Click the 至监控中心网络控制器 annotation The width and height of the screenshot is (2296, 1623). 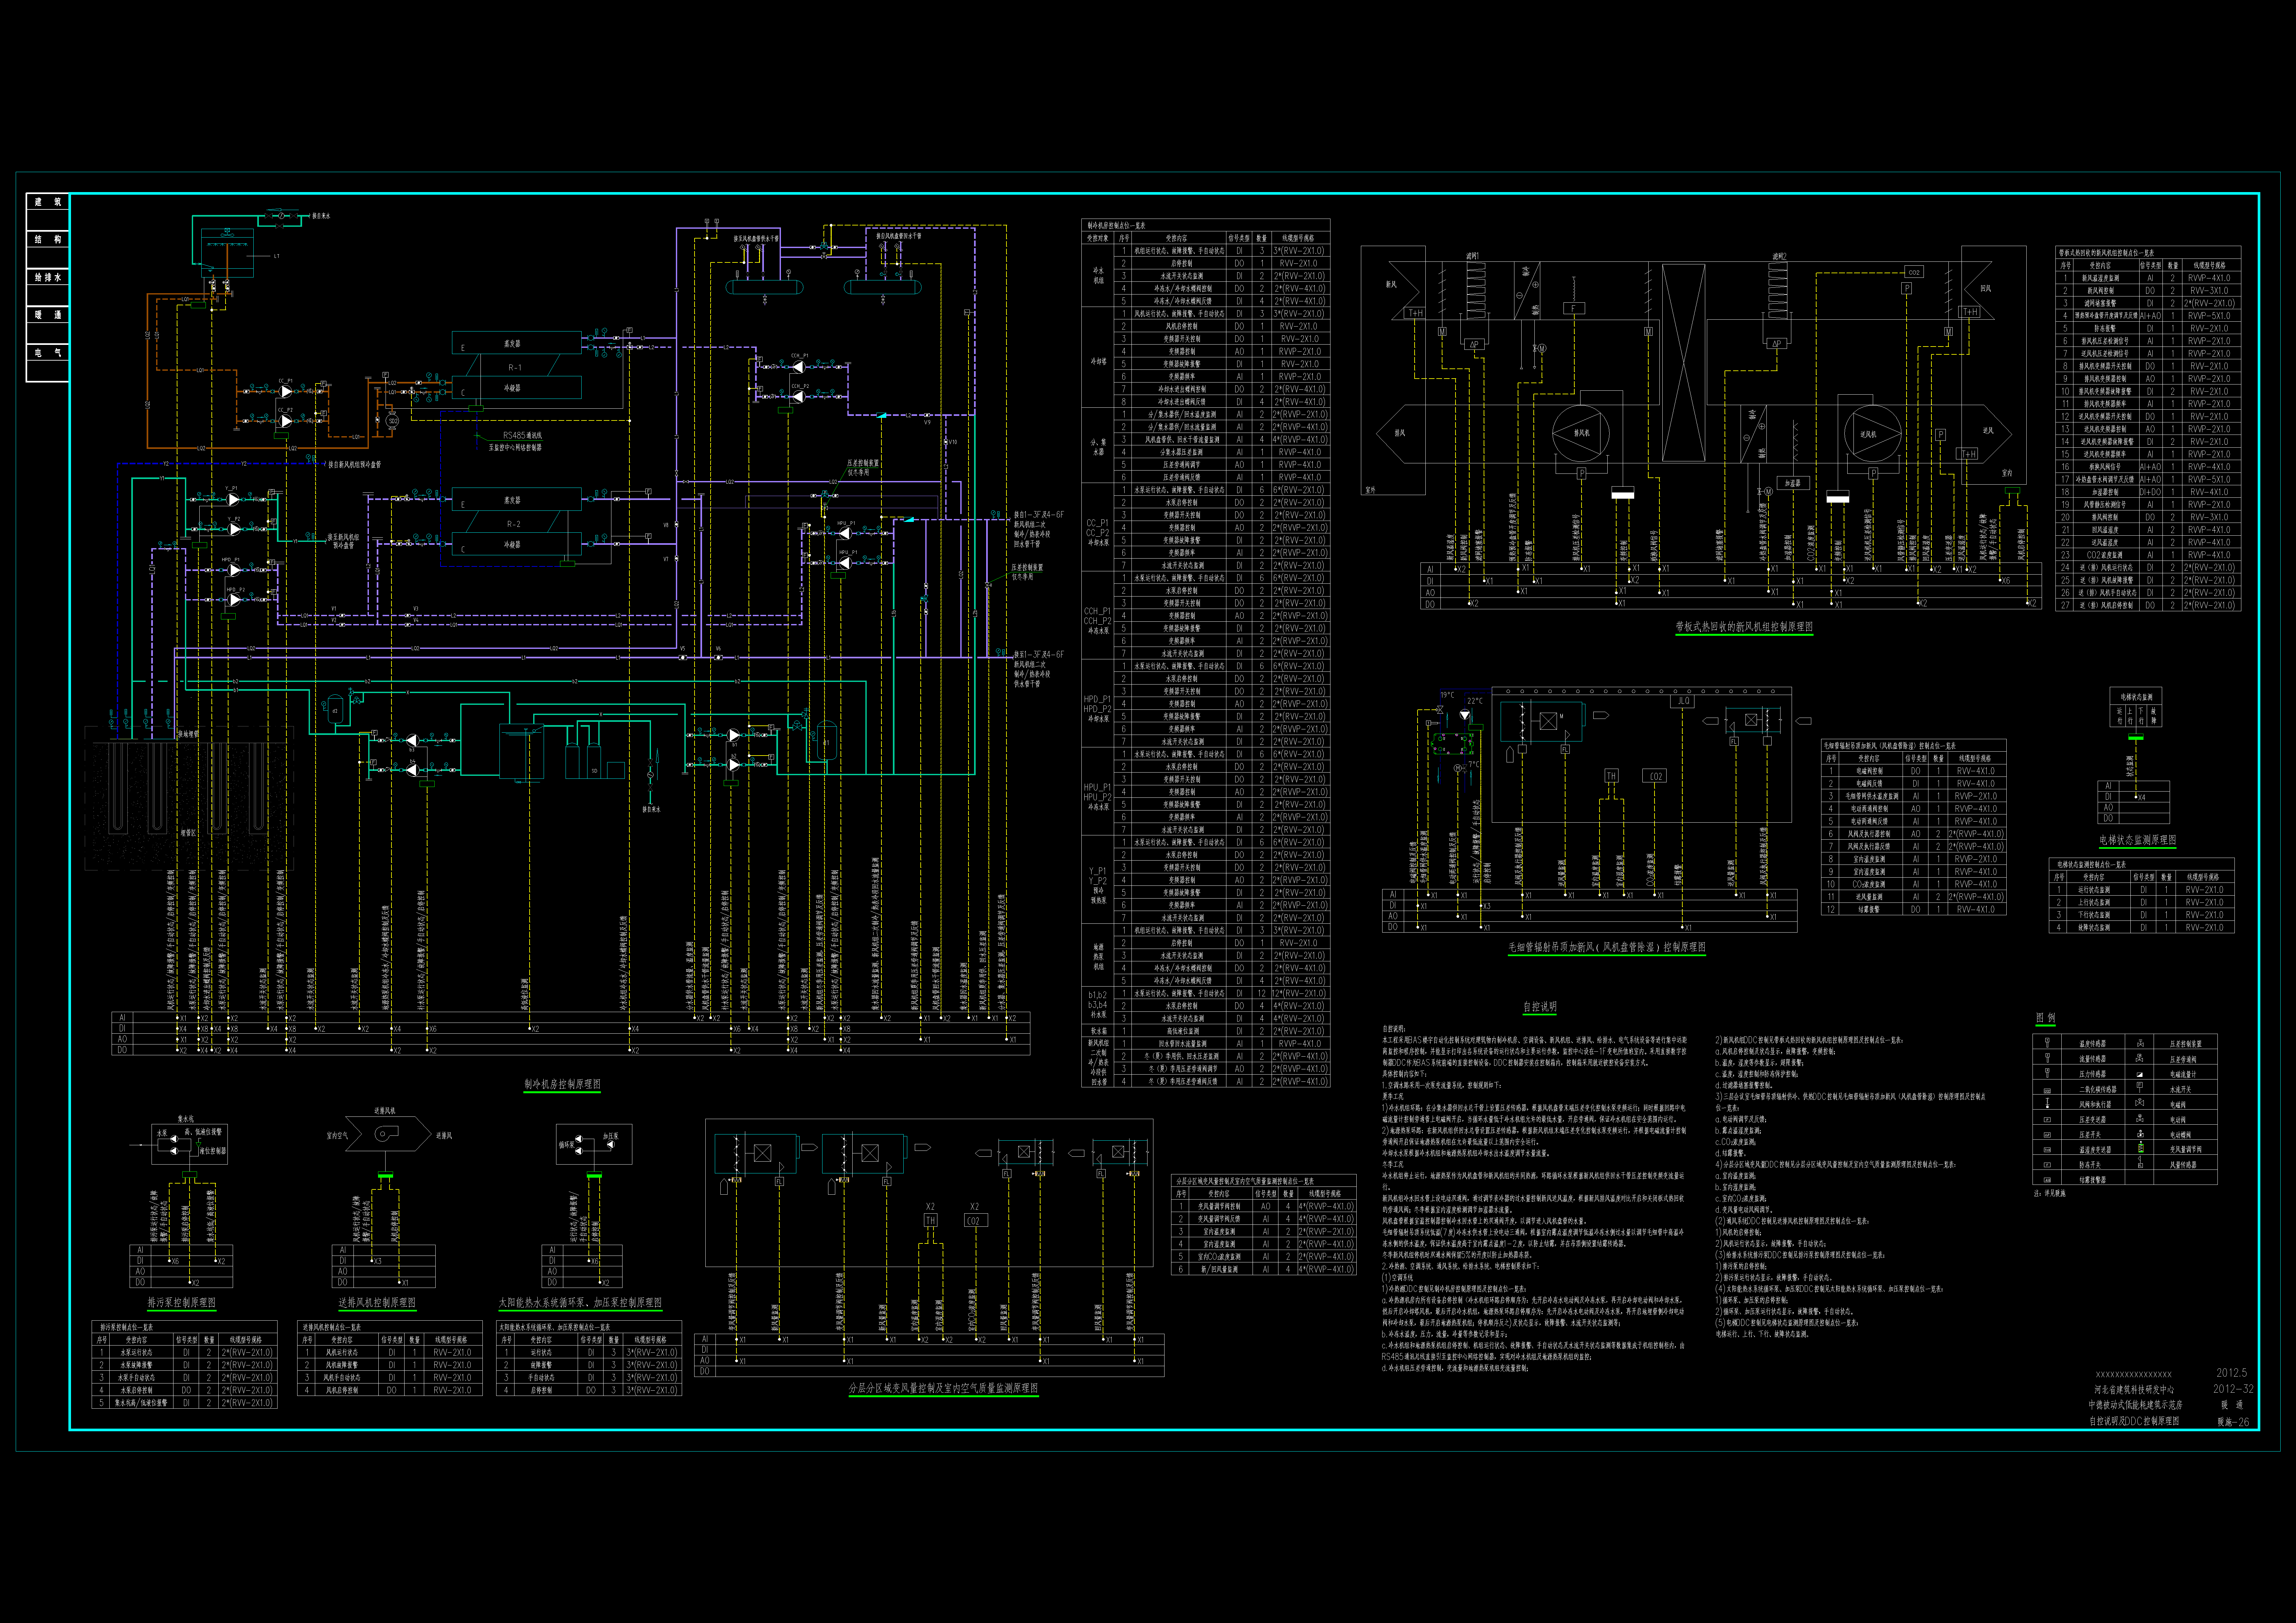pos(515,448)
